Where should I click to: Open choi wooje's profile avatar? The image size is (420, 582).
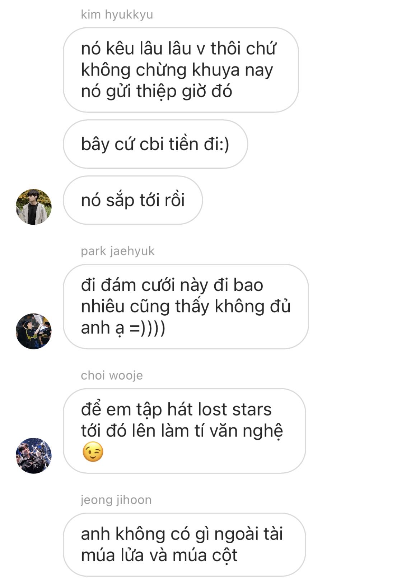[x=34, y=455]
